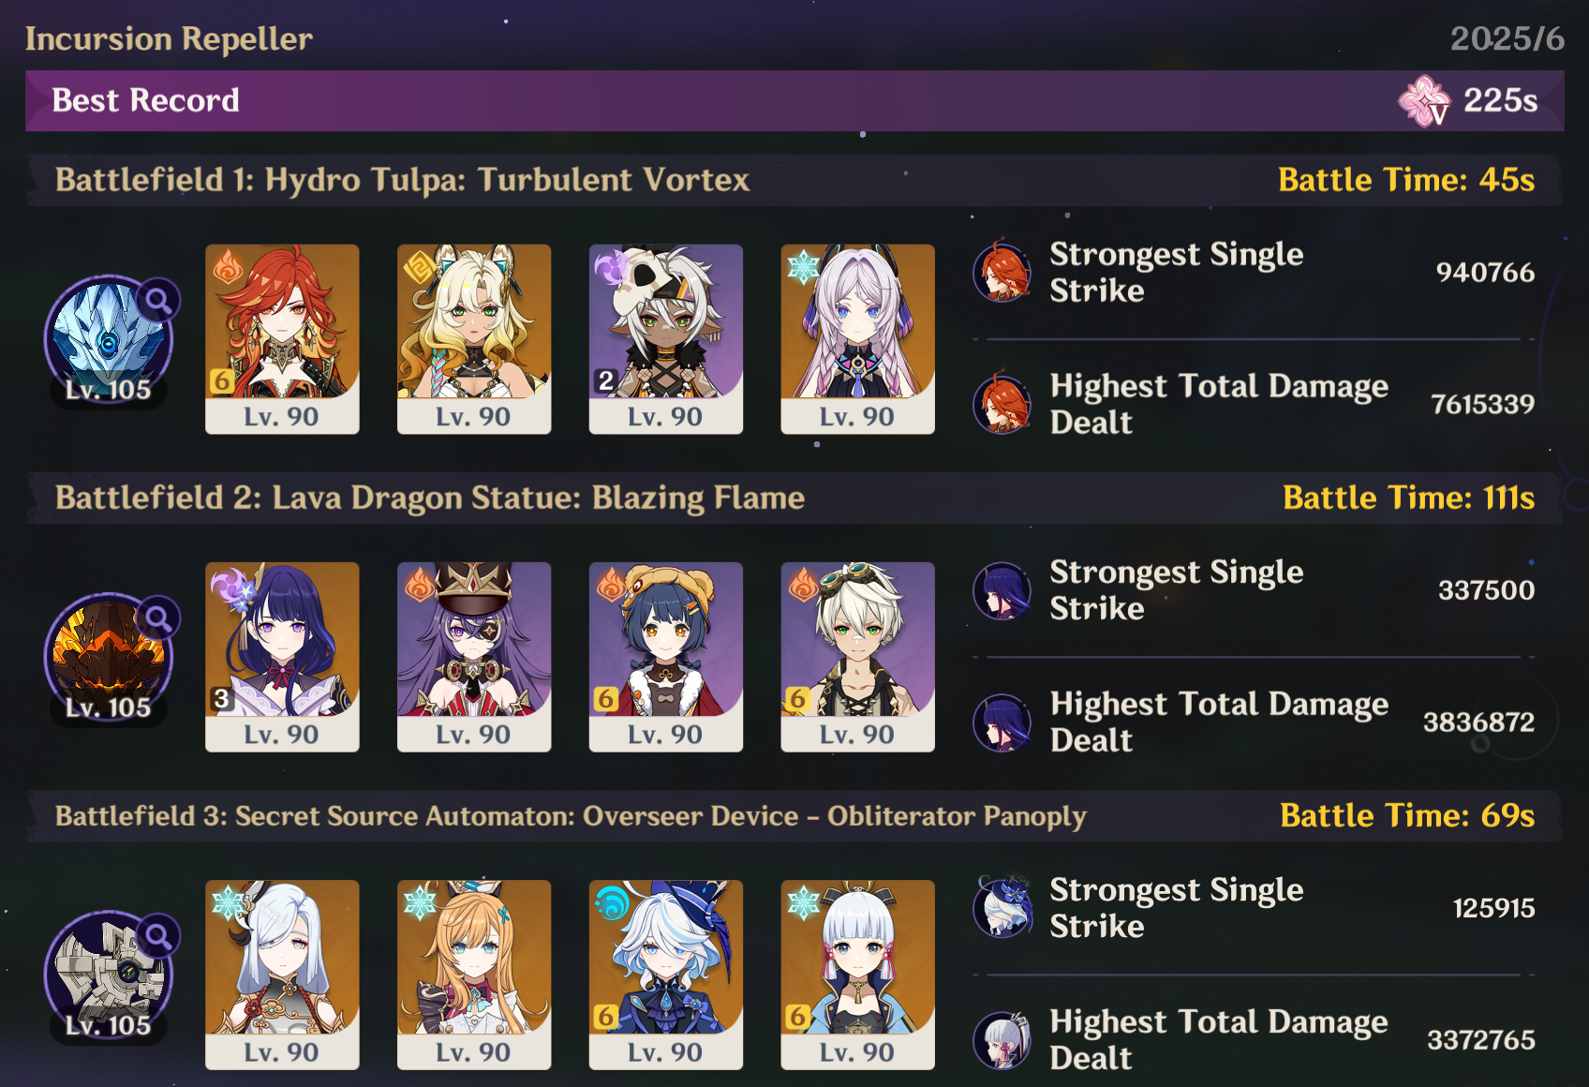Select bear-hood Pyro character portrait
1589x1087 pixels.
click(666, 657)
